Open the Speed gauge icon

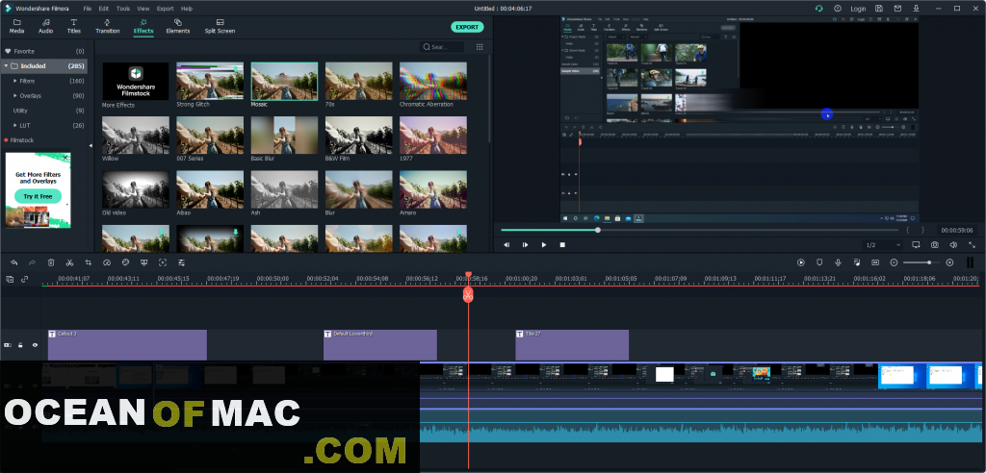point(107,262)
